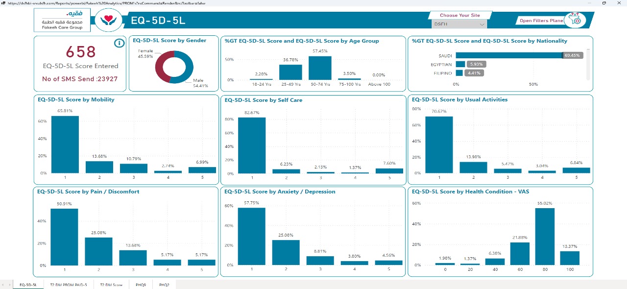The image size is (627, 289).
Task: Click the URL in the address bar
Action: coord(107,3)
